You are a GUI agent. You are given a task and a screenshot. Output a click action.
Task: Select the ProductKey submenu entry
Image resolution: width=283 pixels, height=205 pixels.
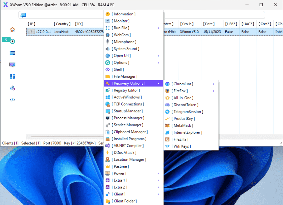191,119
